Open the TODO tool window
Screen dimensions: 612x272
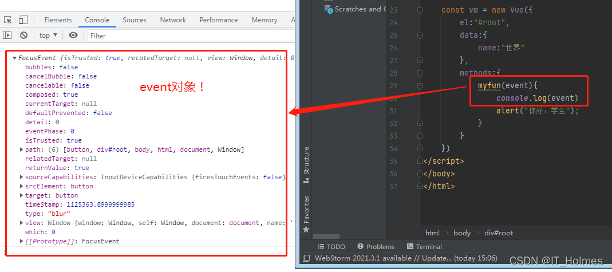(x=331, y=247)
